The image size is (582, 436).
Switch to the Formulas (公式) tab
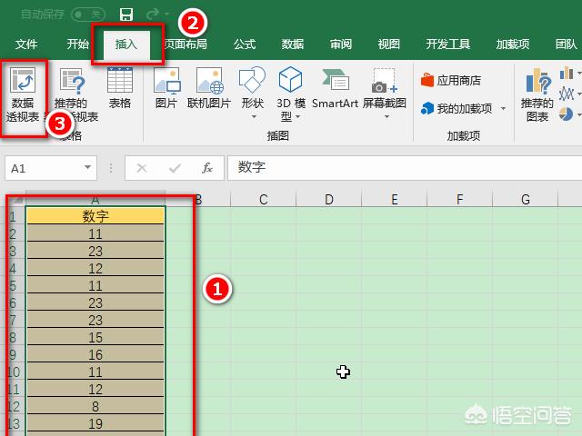click(x=245, y=44)
